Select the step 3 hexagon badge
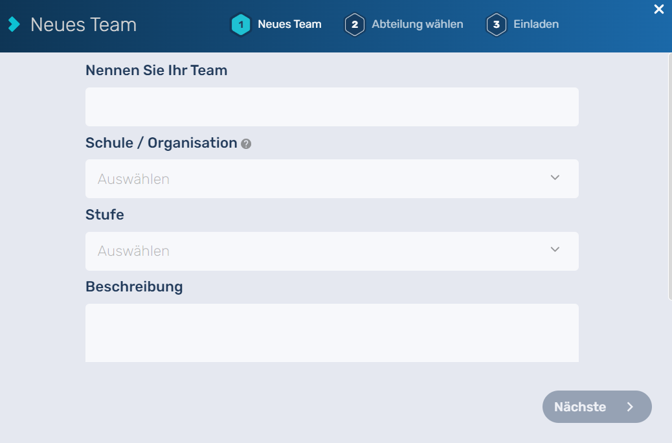 coord(496,25)
